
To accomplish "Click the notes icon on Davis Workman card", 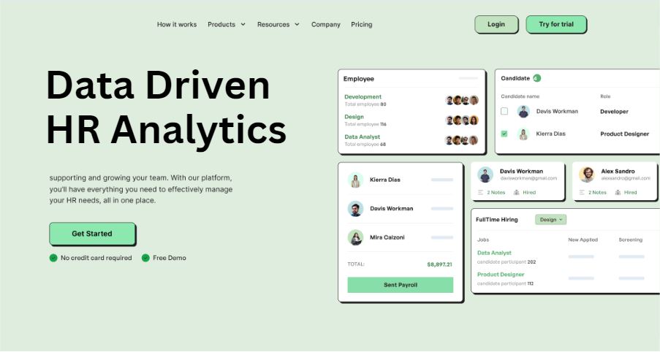I will [x=480, y=192].
